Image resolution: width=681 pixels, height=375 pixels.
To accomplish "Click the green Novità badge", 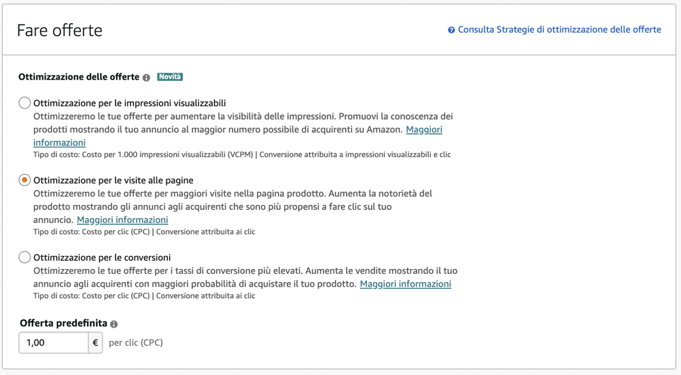I will click(x=170, y=77).
